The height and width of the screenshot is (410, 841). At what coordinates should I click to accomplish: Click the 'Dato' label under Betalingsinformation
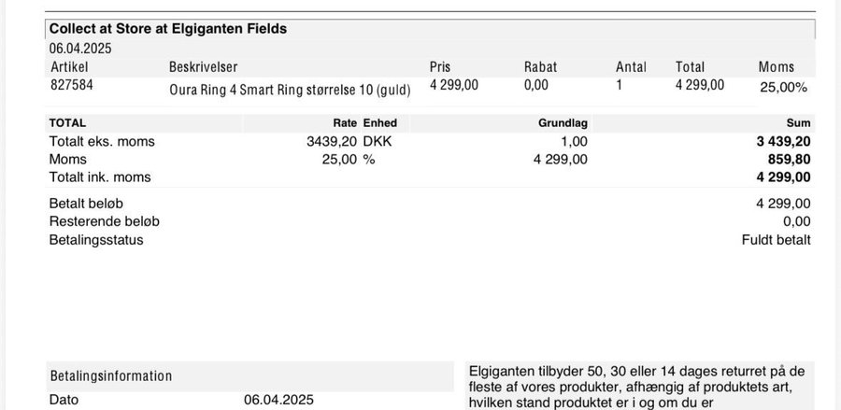(64, 400)
